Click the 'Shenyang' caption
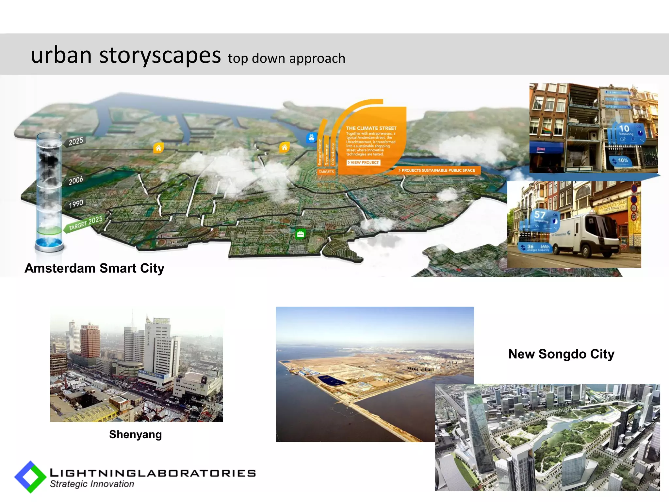This screenshot has width=669, height=502. click(136, 435)
